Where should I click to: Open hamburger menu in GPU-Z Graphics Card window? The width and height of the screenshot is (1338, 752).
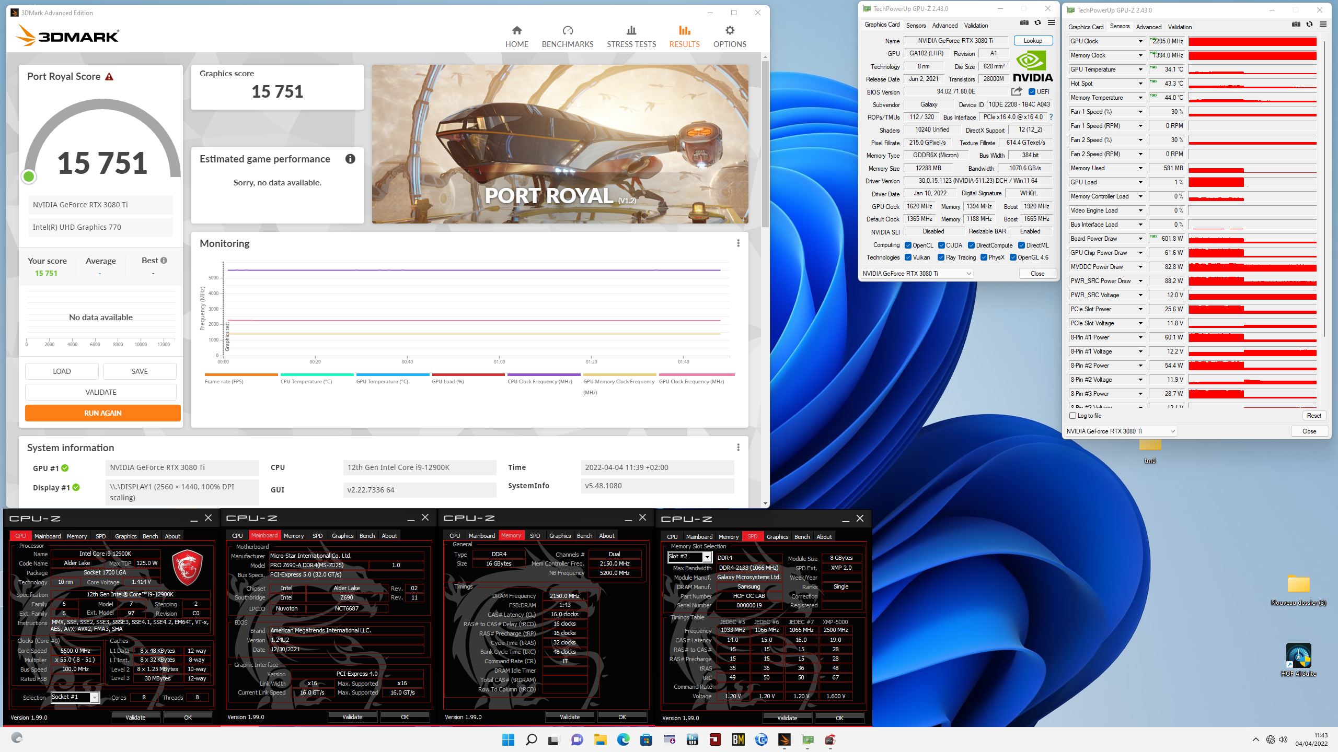1052,23
